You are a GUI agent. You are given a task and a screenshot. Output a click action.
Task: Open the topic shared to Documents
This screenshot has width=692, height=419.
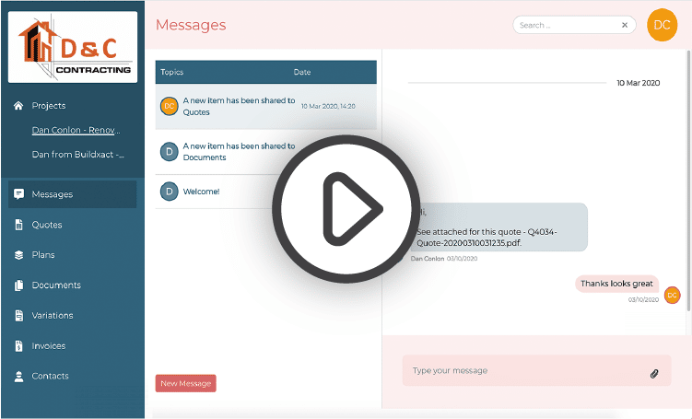click(239, 152)
